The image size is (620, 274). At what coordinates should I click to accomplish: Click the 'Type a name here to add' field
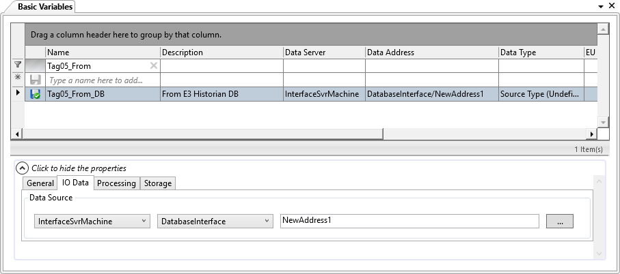tap(103, 80)
